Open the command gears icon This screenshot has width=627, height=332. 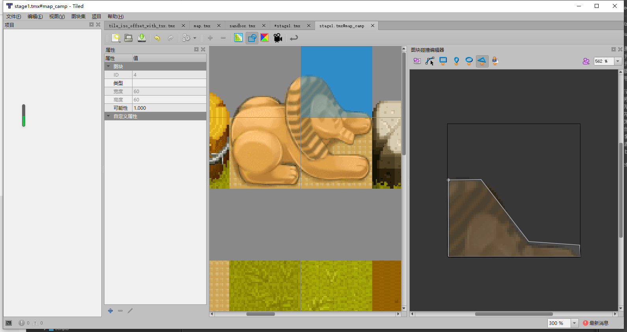pos(186,38)
